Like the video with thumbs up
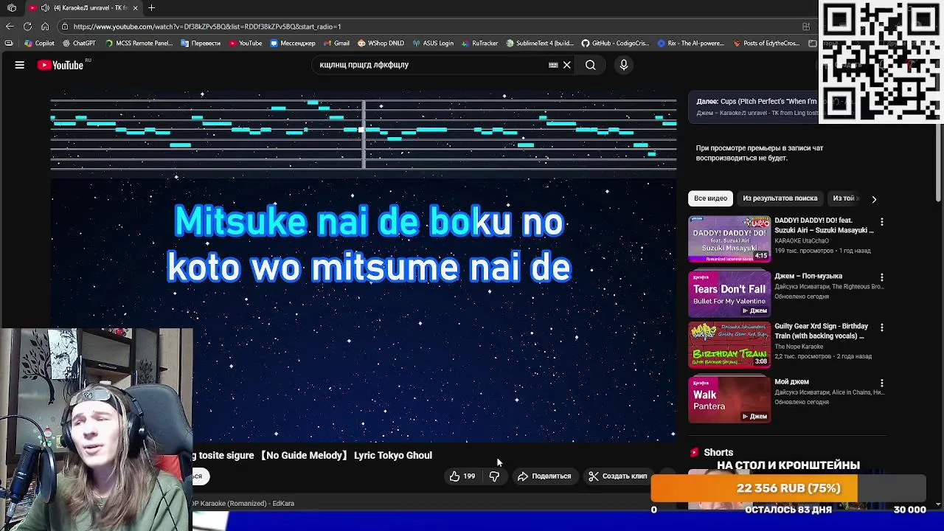Screen dimensions: 944x531 click(462, 476)
